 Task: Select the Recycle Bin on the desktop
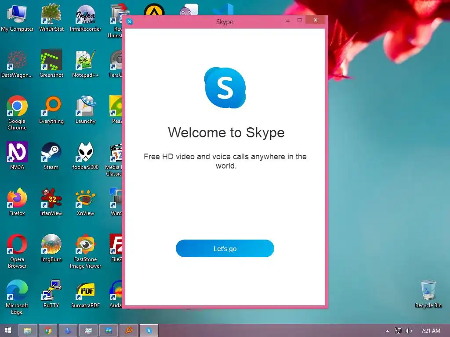tap(428, 294)
